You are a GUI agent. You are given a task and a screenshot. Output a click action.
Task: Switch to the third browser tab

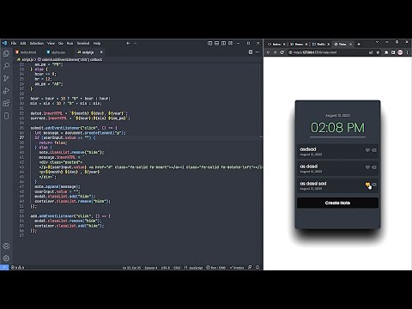[x=320, y=44]
